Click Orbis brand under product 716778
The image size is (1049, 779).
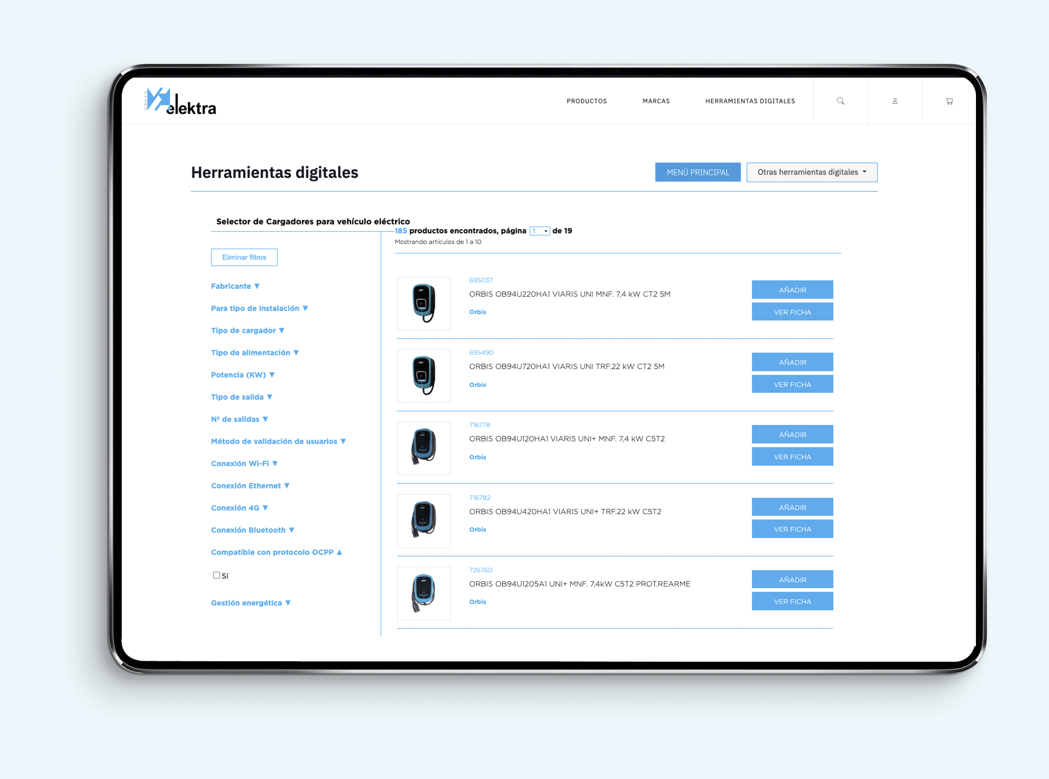(x=477, y=457)
